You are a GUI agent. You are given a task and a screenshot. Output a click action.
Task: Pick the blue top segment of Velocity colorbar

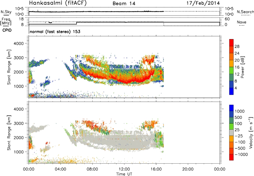pyautogui.click(x=231, y=108)
